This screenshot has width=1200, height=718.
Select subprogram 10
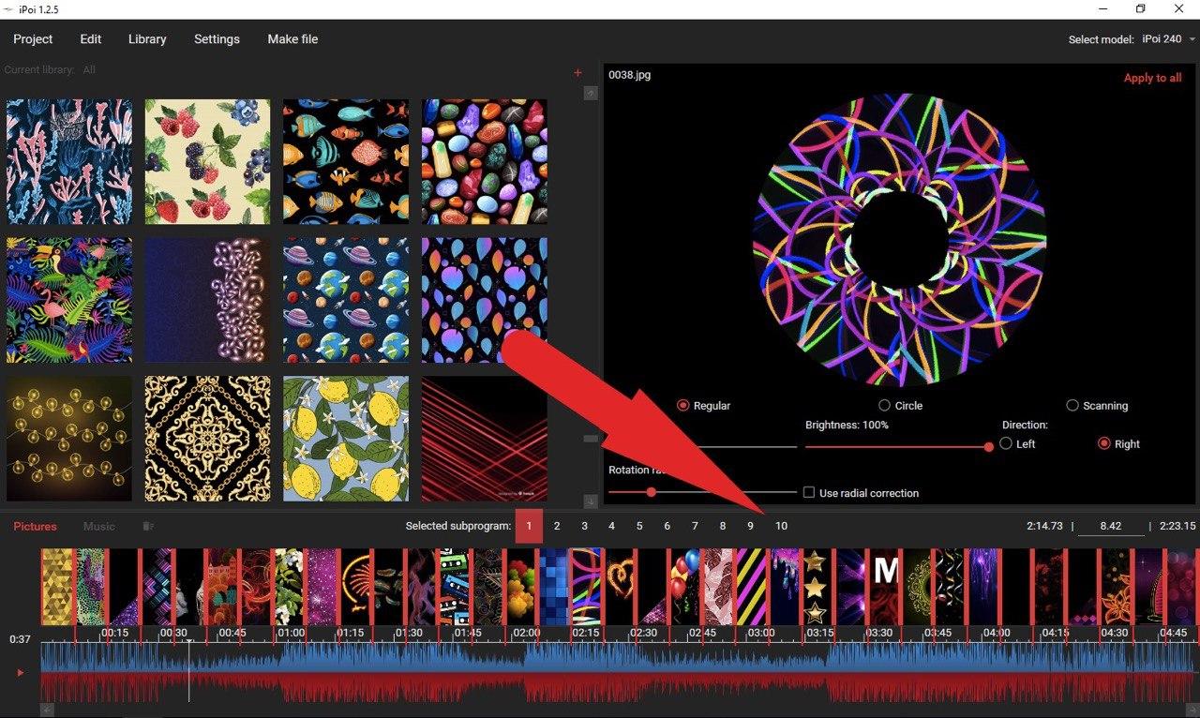[x=781, y=527]
